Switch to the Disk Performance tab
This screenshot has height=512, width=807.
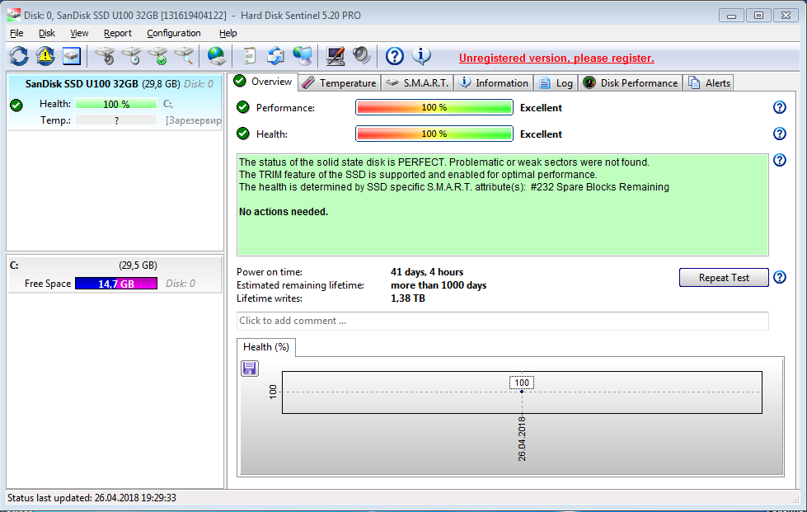630,82
